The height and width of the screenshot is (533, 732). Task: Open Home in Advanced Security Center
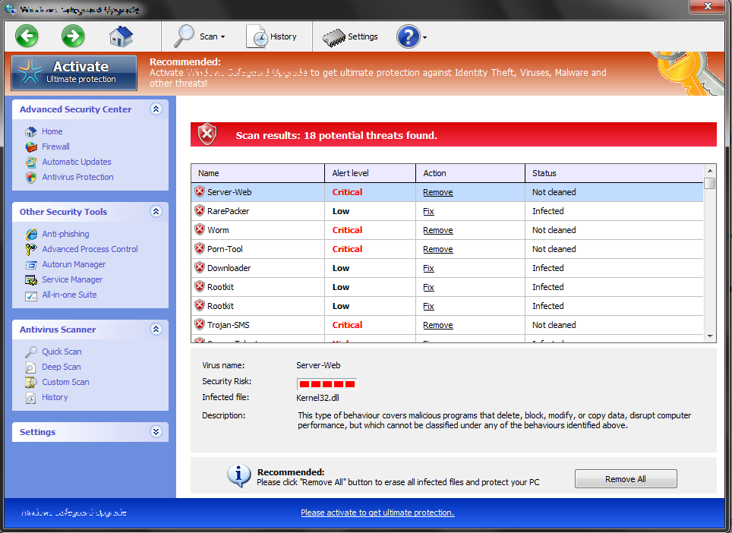(52, 131)
